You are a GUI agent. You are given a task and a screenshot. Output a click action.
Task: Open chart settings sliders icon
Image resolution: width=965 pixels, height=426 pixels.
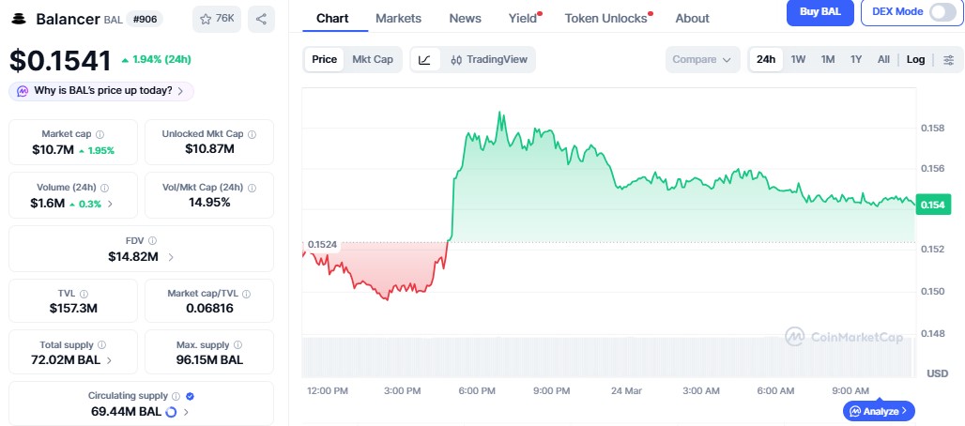[x=949, y=60]
